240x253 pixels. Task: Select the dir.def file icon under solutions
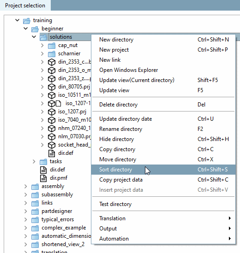[52, 153]
